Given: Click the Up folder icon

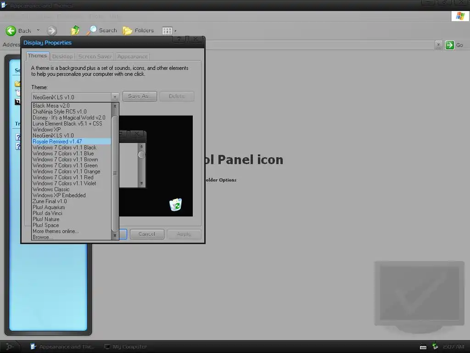Looking at the screenshot, I should [x=75, y=30].
